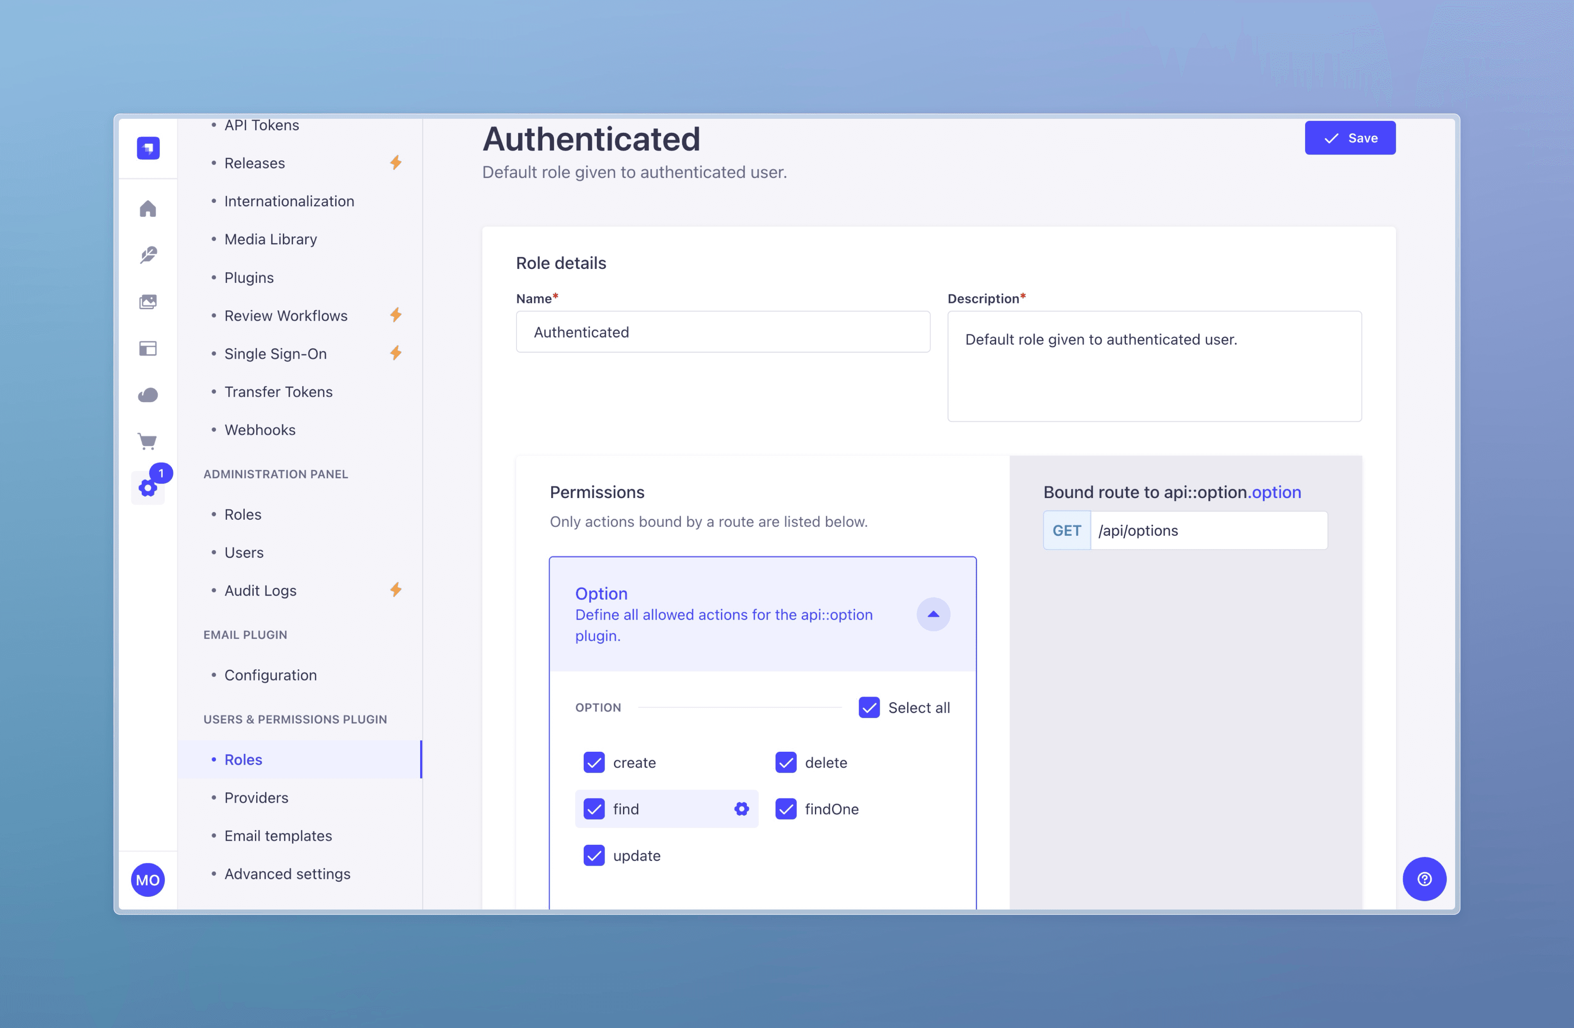Click the Save button
The height and width of the screenshot is (1028, 1574).
click(1350, 138)
